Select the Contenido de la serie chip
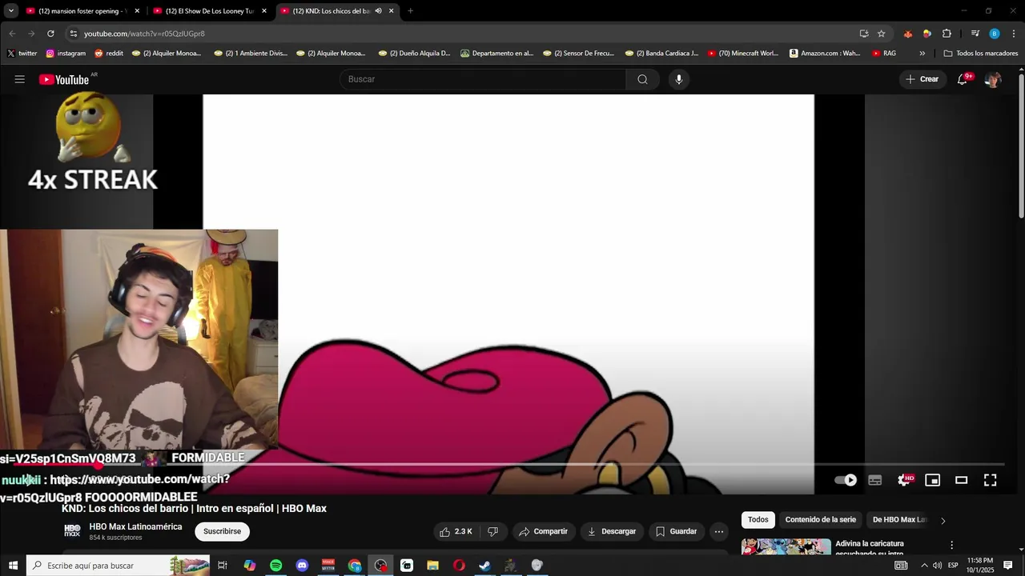 (x=820, y=520)
